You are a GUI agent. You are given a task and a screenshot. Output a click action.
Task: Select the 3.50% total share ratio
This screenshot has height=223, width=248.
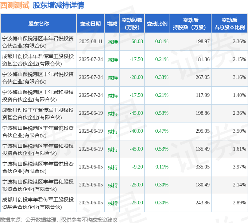click(x=239, y=131)
